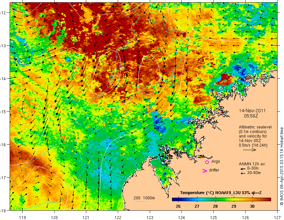
Task: Click longitude axis label 122
Action: [118, 217]
